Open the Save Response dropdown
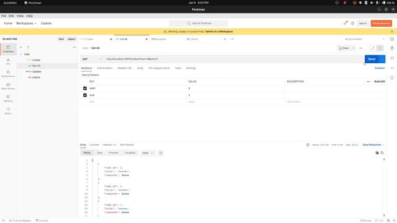Screen dimensions: 397x223 [373, 144]
